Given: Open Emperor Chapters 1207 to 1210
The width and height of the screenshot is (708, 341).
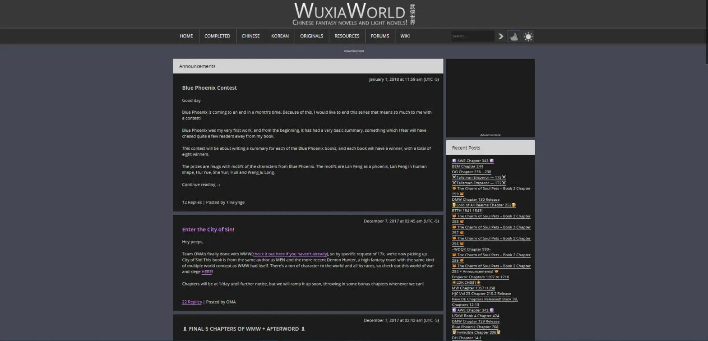Looking at the screenshot, I should 480,277.
